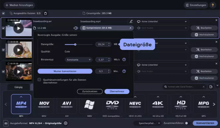Image resolution: width=220 pixels, height=128 pixels.
Task: Click the trash icon to delete selected files
Action: point(45,13)
